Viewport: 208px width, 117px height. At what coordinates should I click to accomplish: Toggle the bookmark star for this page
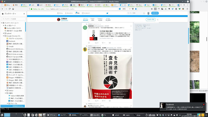(136, 9)
